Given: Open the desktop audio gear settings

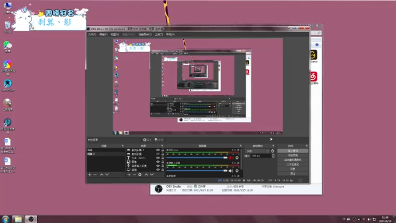Looking at the screenshot, I should 237,158.
